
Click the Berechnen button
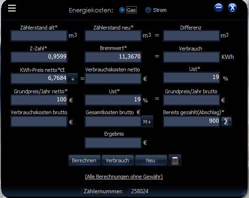[x=84, y=160]
